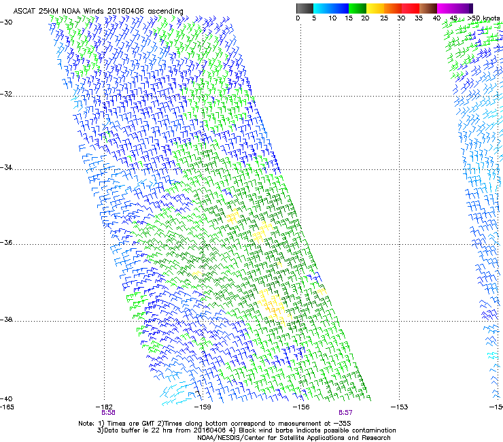
Task: Select the orange 25–30 knots legend segment
Action: coord(393,8)
